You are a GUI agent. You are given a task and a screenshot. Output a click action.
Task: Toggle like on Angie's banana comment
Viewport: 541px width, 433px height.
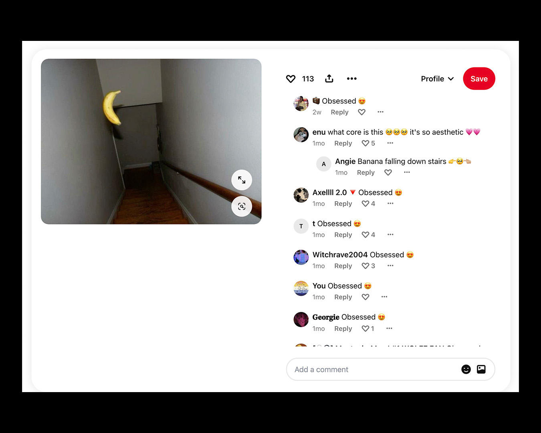(388, 172)
